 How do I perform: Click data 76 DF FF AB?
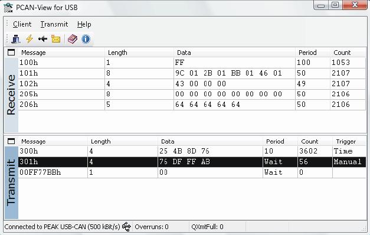185,162
